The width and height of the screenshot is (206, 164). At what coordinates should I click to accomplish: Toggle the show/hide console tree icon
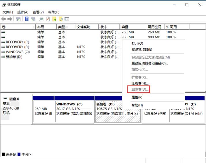coord(18,19)
